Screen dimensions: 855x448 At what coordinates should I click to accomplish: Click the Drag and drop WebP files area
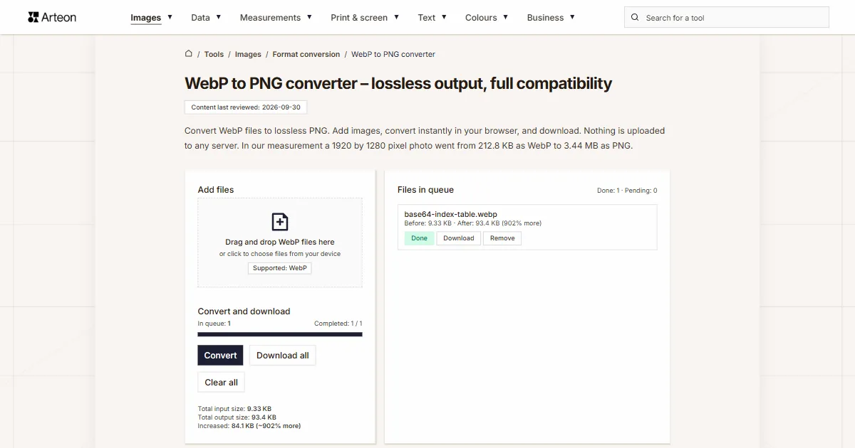[x=280, y=242]
